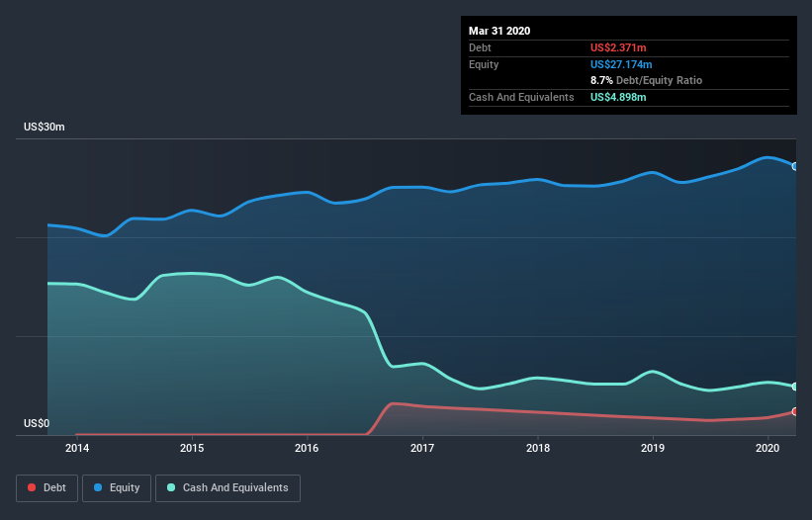812x520 pixels.
Task: Click the 2019 x-axis label
Action: pyautogui.click(x=653, y=448)
